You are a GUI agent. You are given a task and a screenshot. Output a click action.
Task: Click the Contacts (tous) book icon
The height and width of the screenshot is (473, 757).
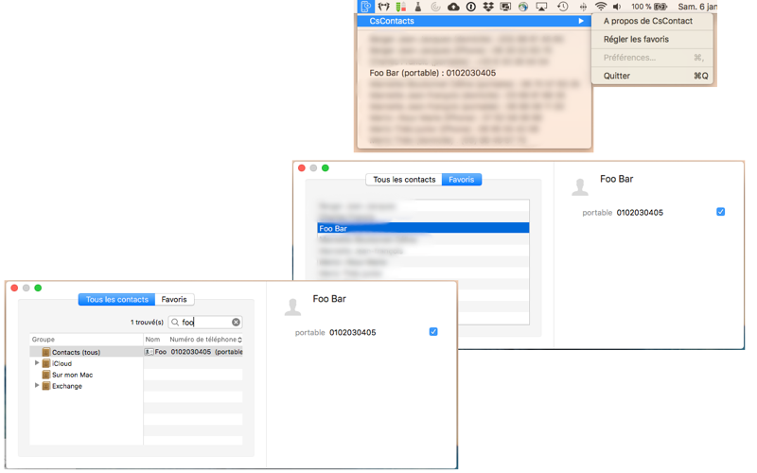point(46,352)
